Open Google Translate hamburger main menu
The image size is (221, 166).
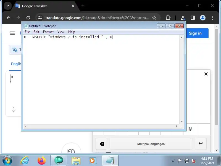tap(12, 33)
